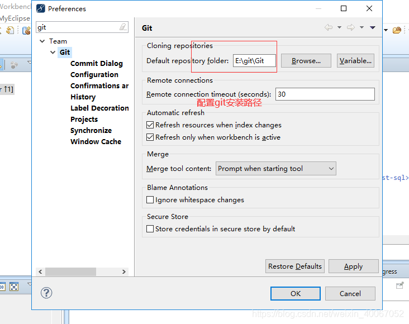Click Restore Defaults
The height and width of the screenshot is (324, 409).
click(x=295, y=266)
